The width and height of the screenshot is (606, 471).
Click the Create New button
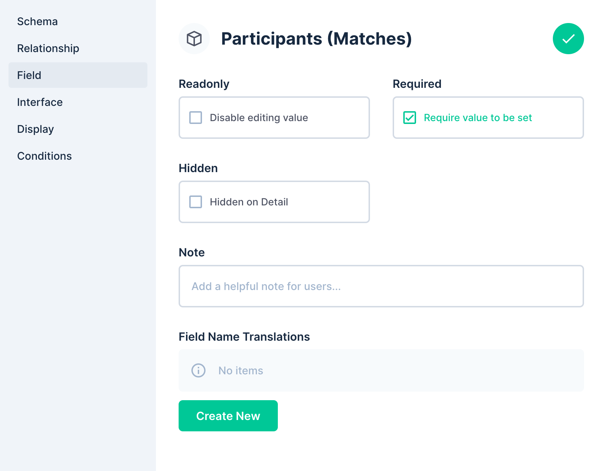pos(228,416)
